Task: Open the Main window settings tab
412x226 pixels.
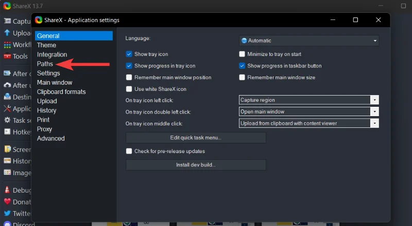Action: click(55, 82)
